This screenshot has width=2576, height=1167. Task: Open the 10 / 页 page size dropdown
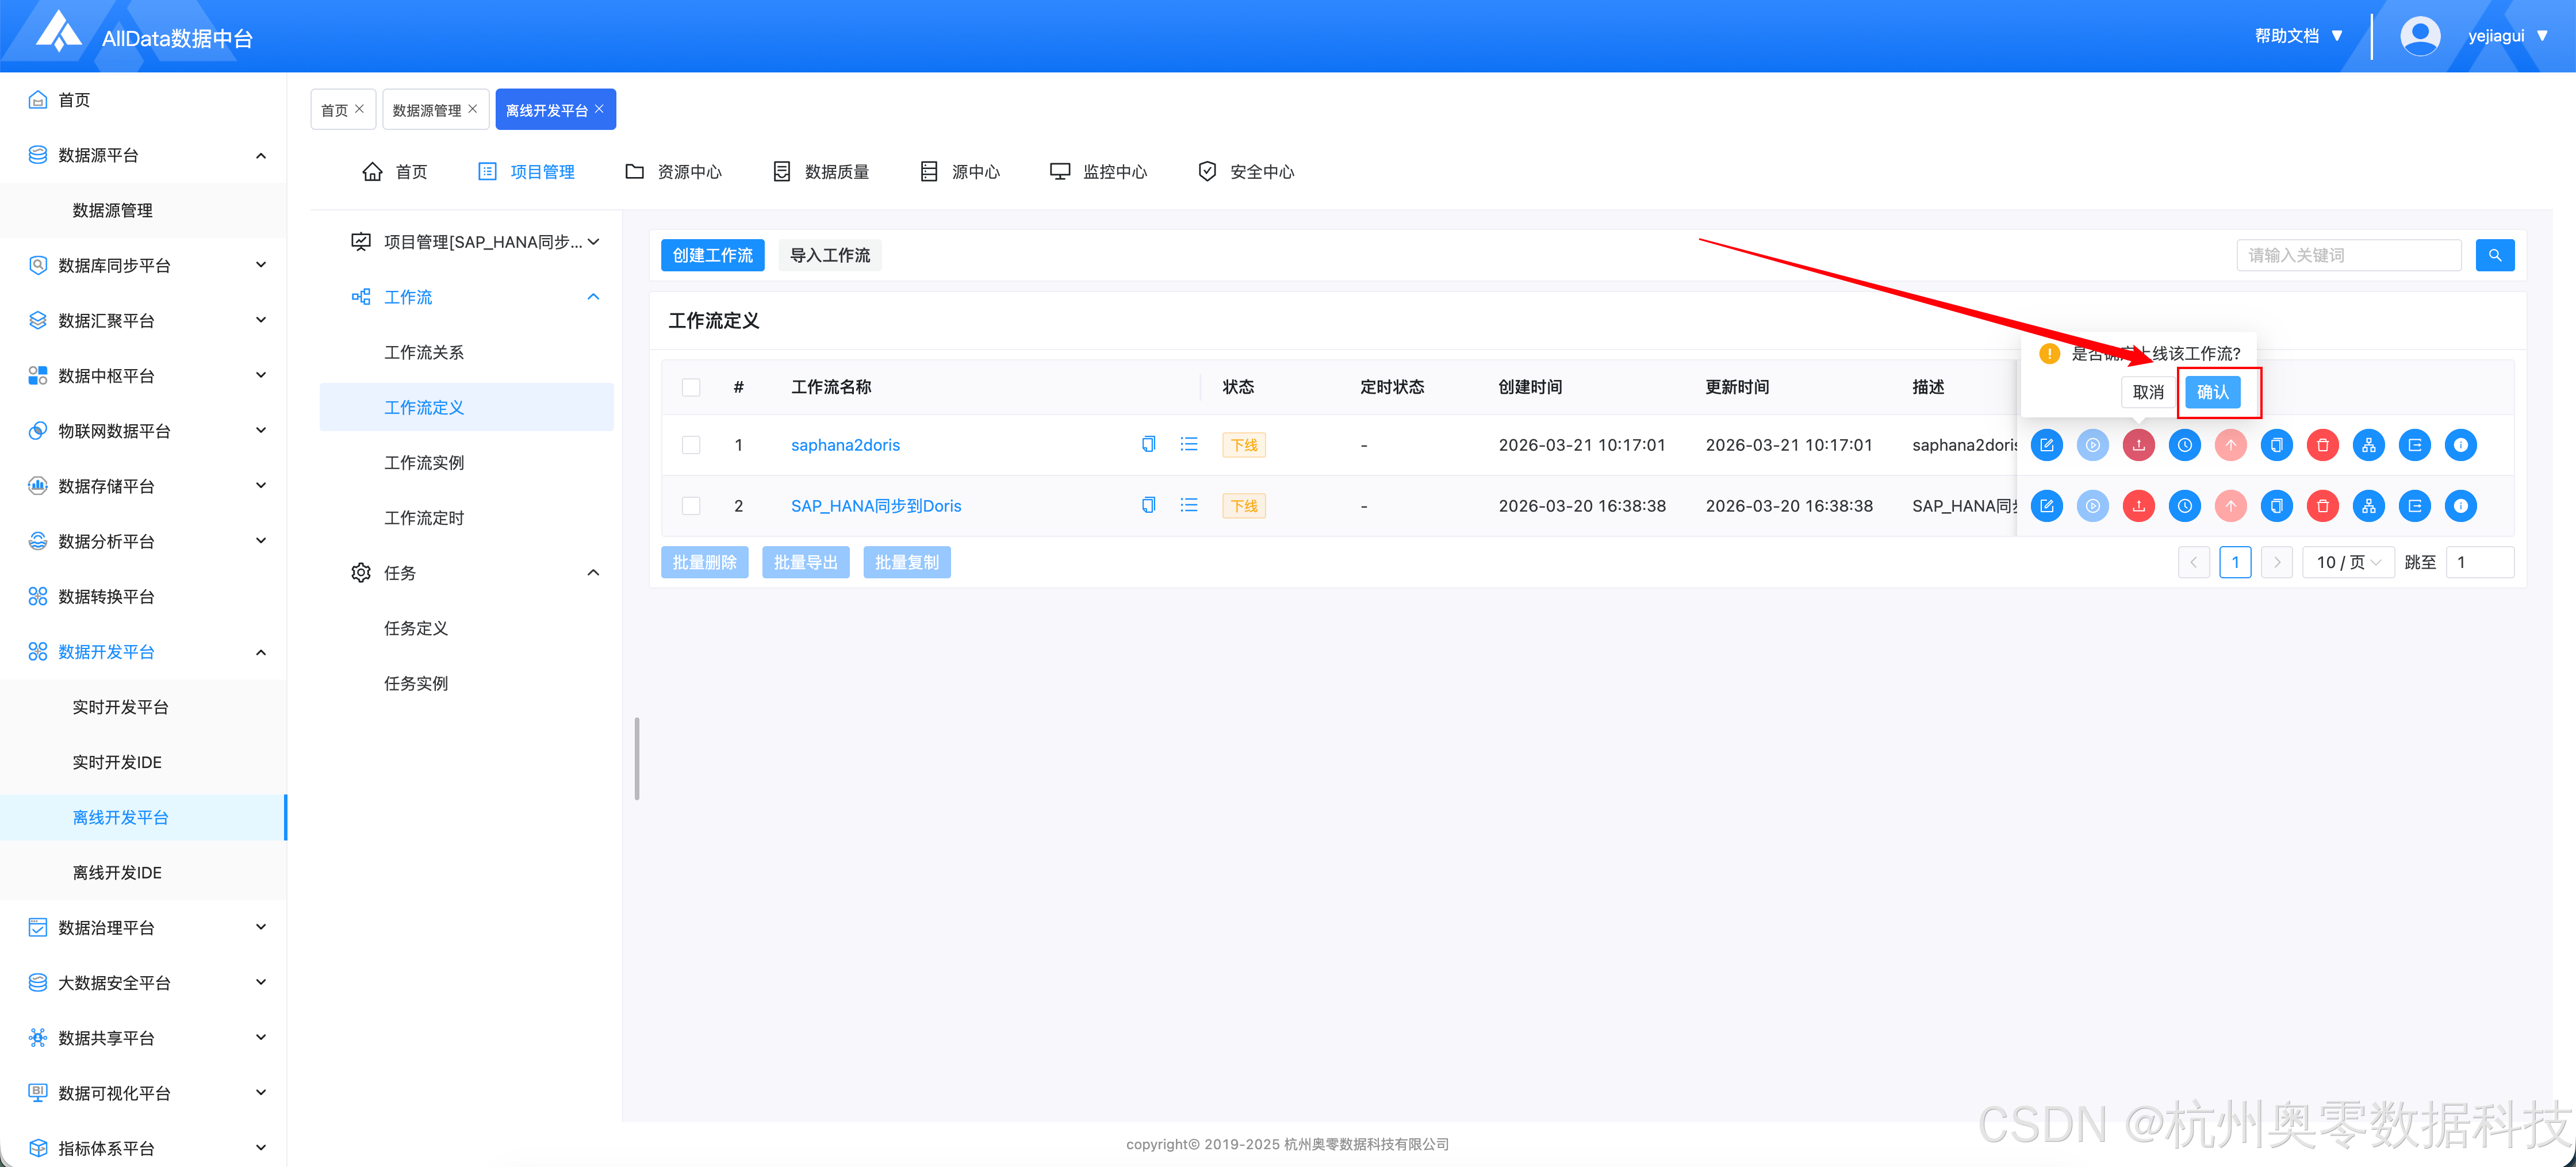[2347, 562]
